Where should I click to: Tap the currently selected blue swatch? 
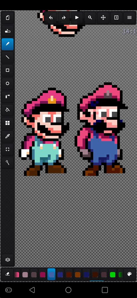(x=51, y=274)
